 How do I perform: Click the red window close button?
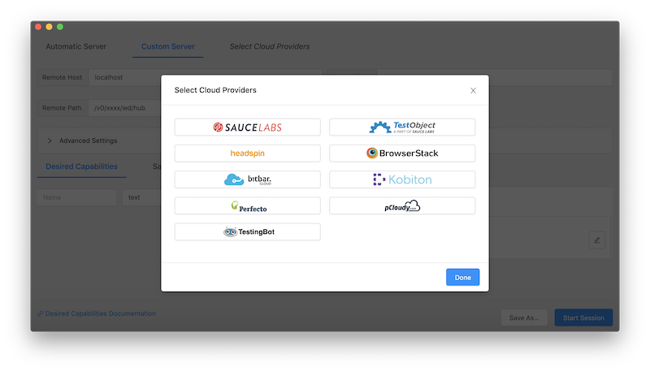[x=38, y=27]
